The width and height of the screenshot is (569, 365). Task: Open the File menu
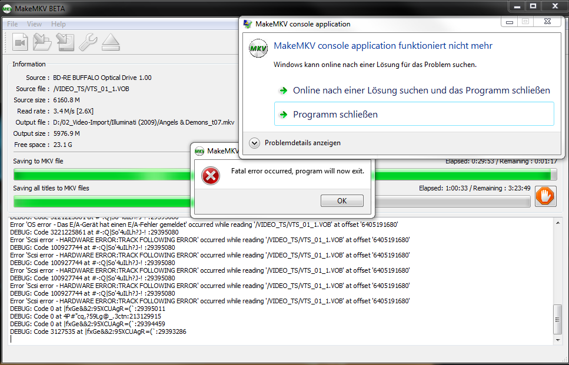point(12,24)
